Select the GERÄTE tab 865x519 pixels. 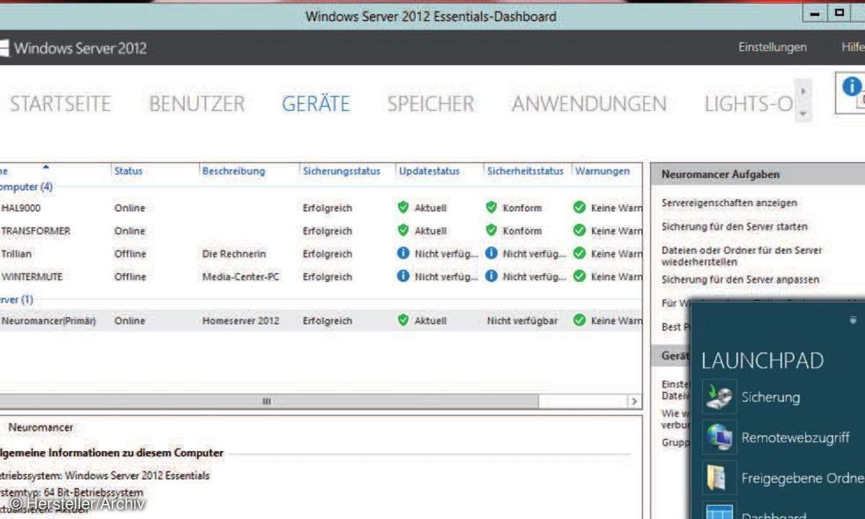coord(316,105)
